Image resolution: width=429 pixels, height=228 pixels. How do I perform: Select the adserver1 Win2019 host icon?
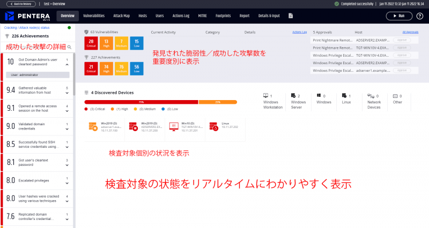(x=93, y=127)
